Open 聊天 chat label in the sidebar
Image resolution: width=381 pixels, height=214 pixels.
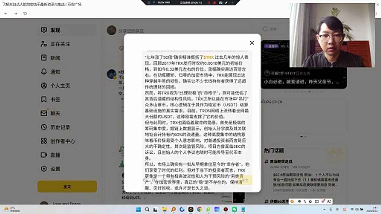point(55,113)
